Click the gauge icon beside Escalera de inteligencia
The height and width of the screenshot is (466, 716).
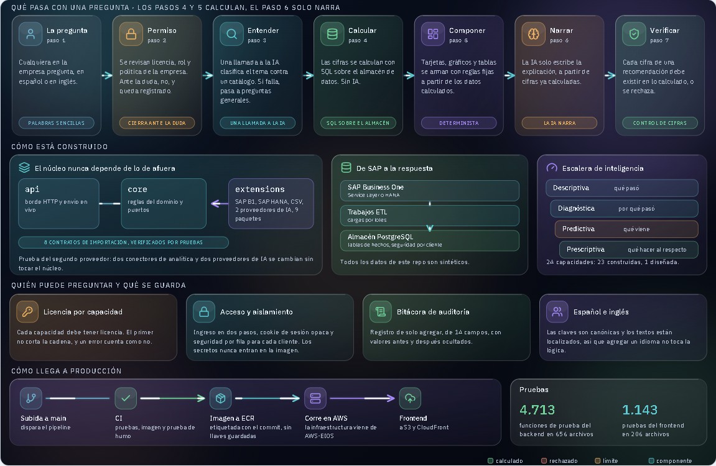click(552, 168)
